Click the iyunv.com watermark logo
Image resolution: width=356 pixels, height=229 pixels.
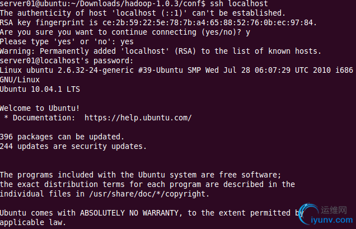click(326, 214)
